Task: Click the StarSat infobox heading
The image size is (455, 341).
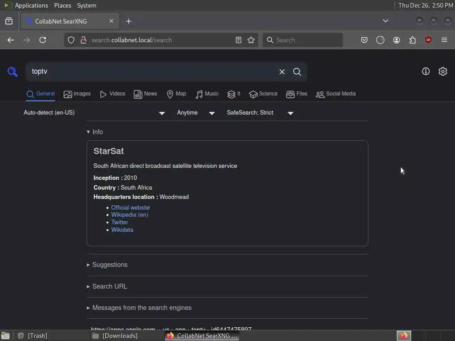Action: coord(108,151)
